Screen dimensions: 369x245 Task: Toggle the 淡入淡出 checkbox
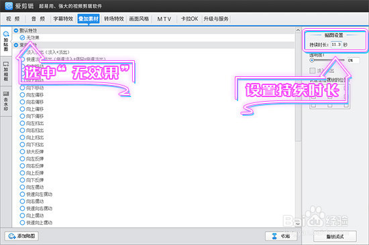312,70
